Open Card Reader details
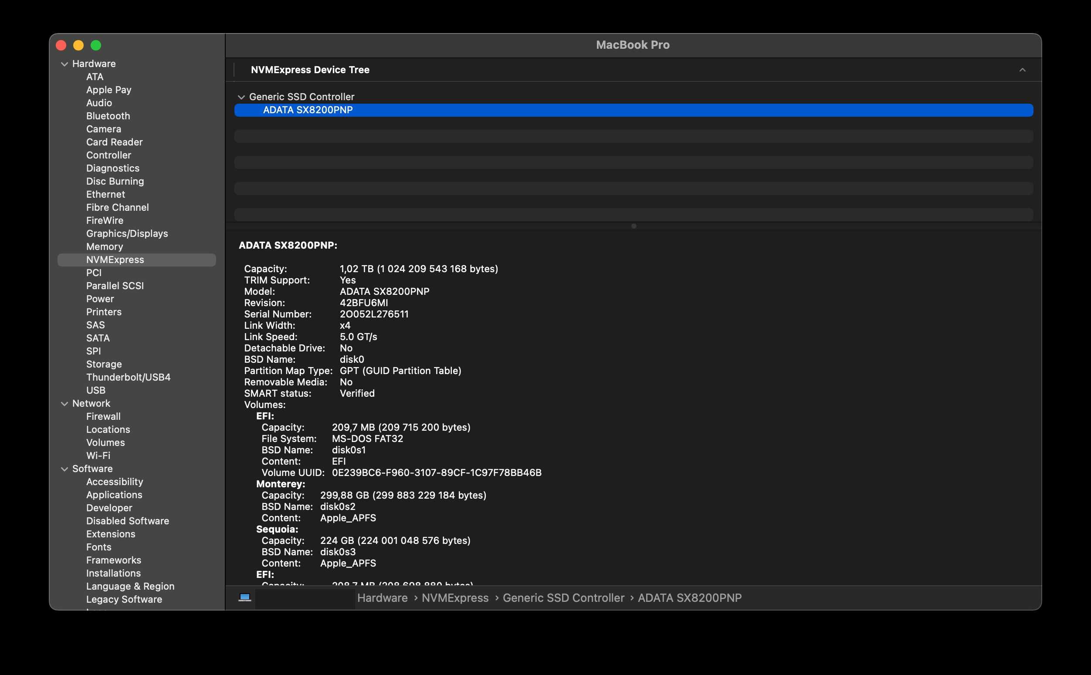 (x=114, y=142)
